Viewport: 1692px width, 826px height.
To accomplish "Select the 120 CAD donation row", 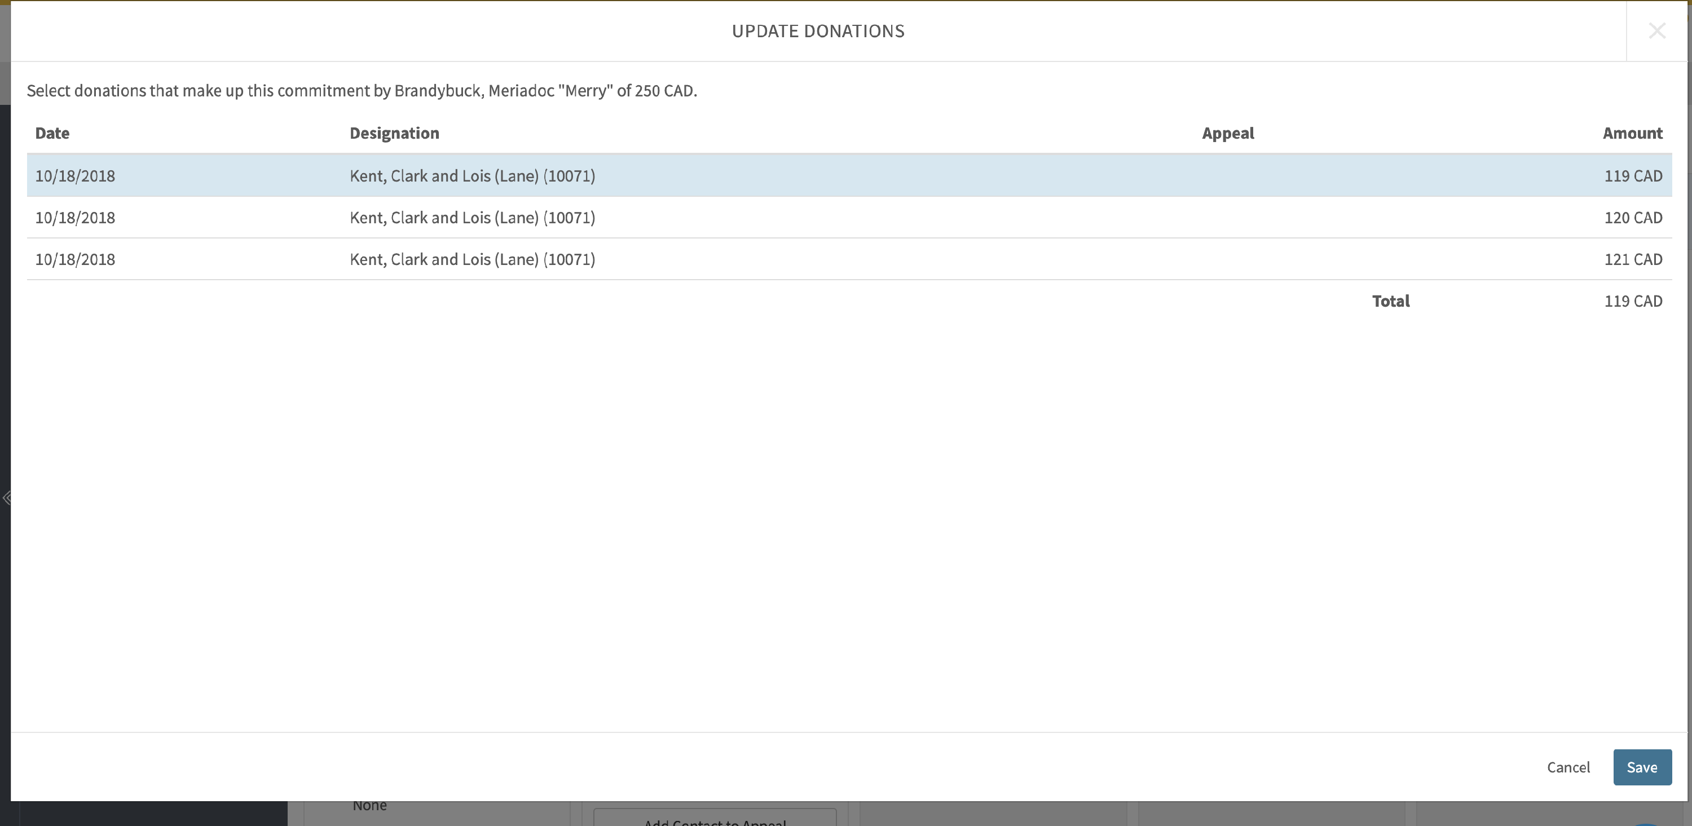I will coord(849,217).
